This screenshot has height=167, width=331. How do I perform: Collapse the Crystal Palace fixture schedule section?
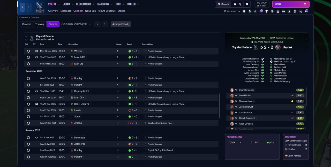tap(26, 37)
